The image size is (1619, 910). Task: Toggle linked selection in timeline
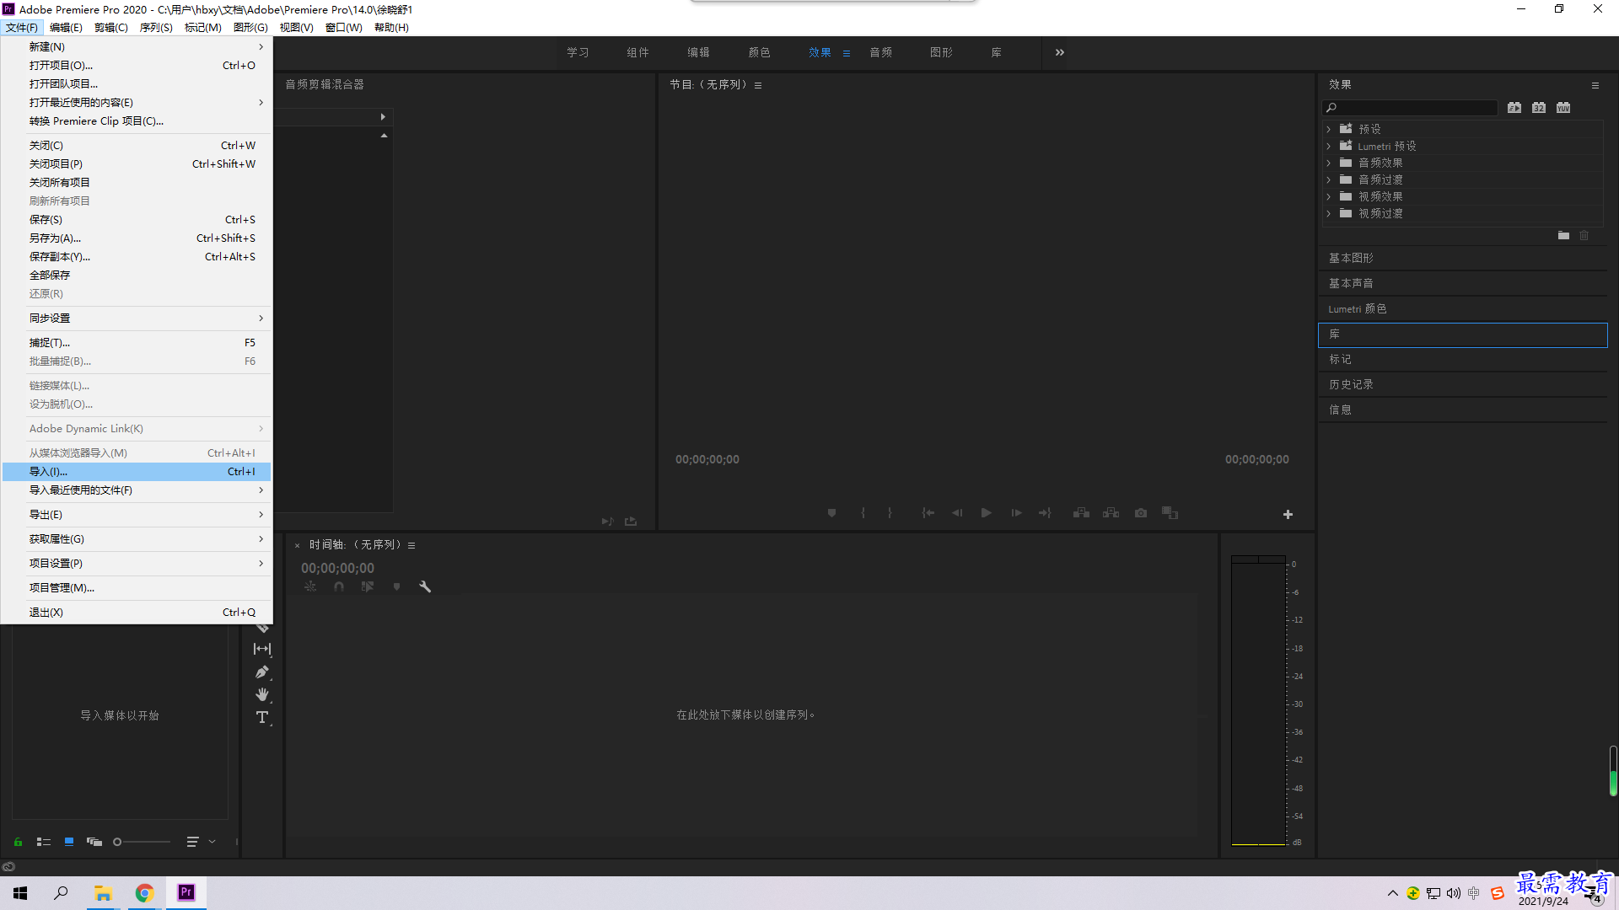click(368, 586)
